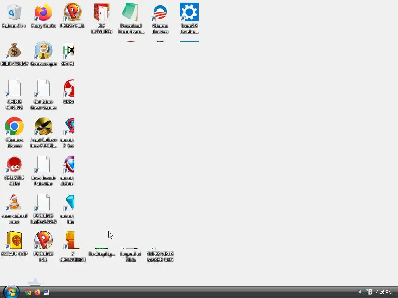This screenshot has width=398, height=298.
Task: Select SUPER VIRUS MAKER 9005 shortcut
Action: pyautogui.click(x=160, y=255)
